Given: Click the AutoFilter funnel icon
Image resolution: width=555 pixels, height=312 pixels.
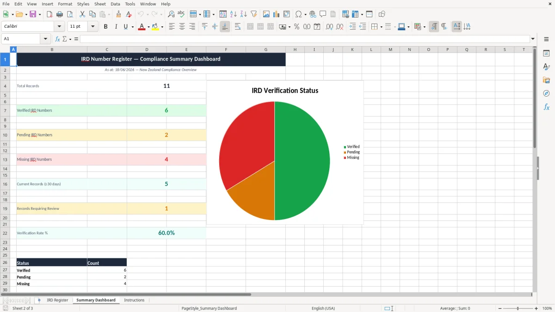Looking at the screenshot, I should coord(254,14).
